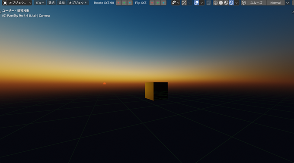Switch to solid viewport shading
This screenshot has height=163, width=294.
click(x=221, y=3)
